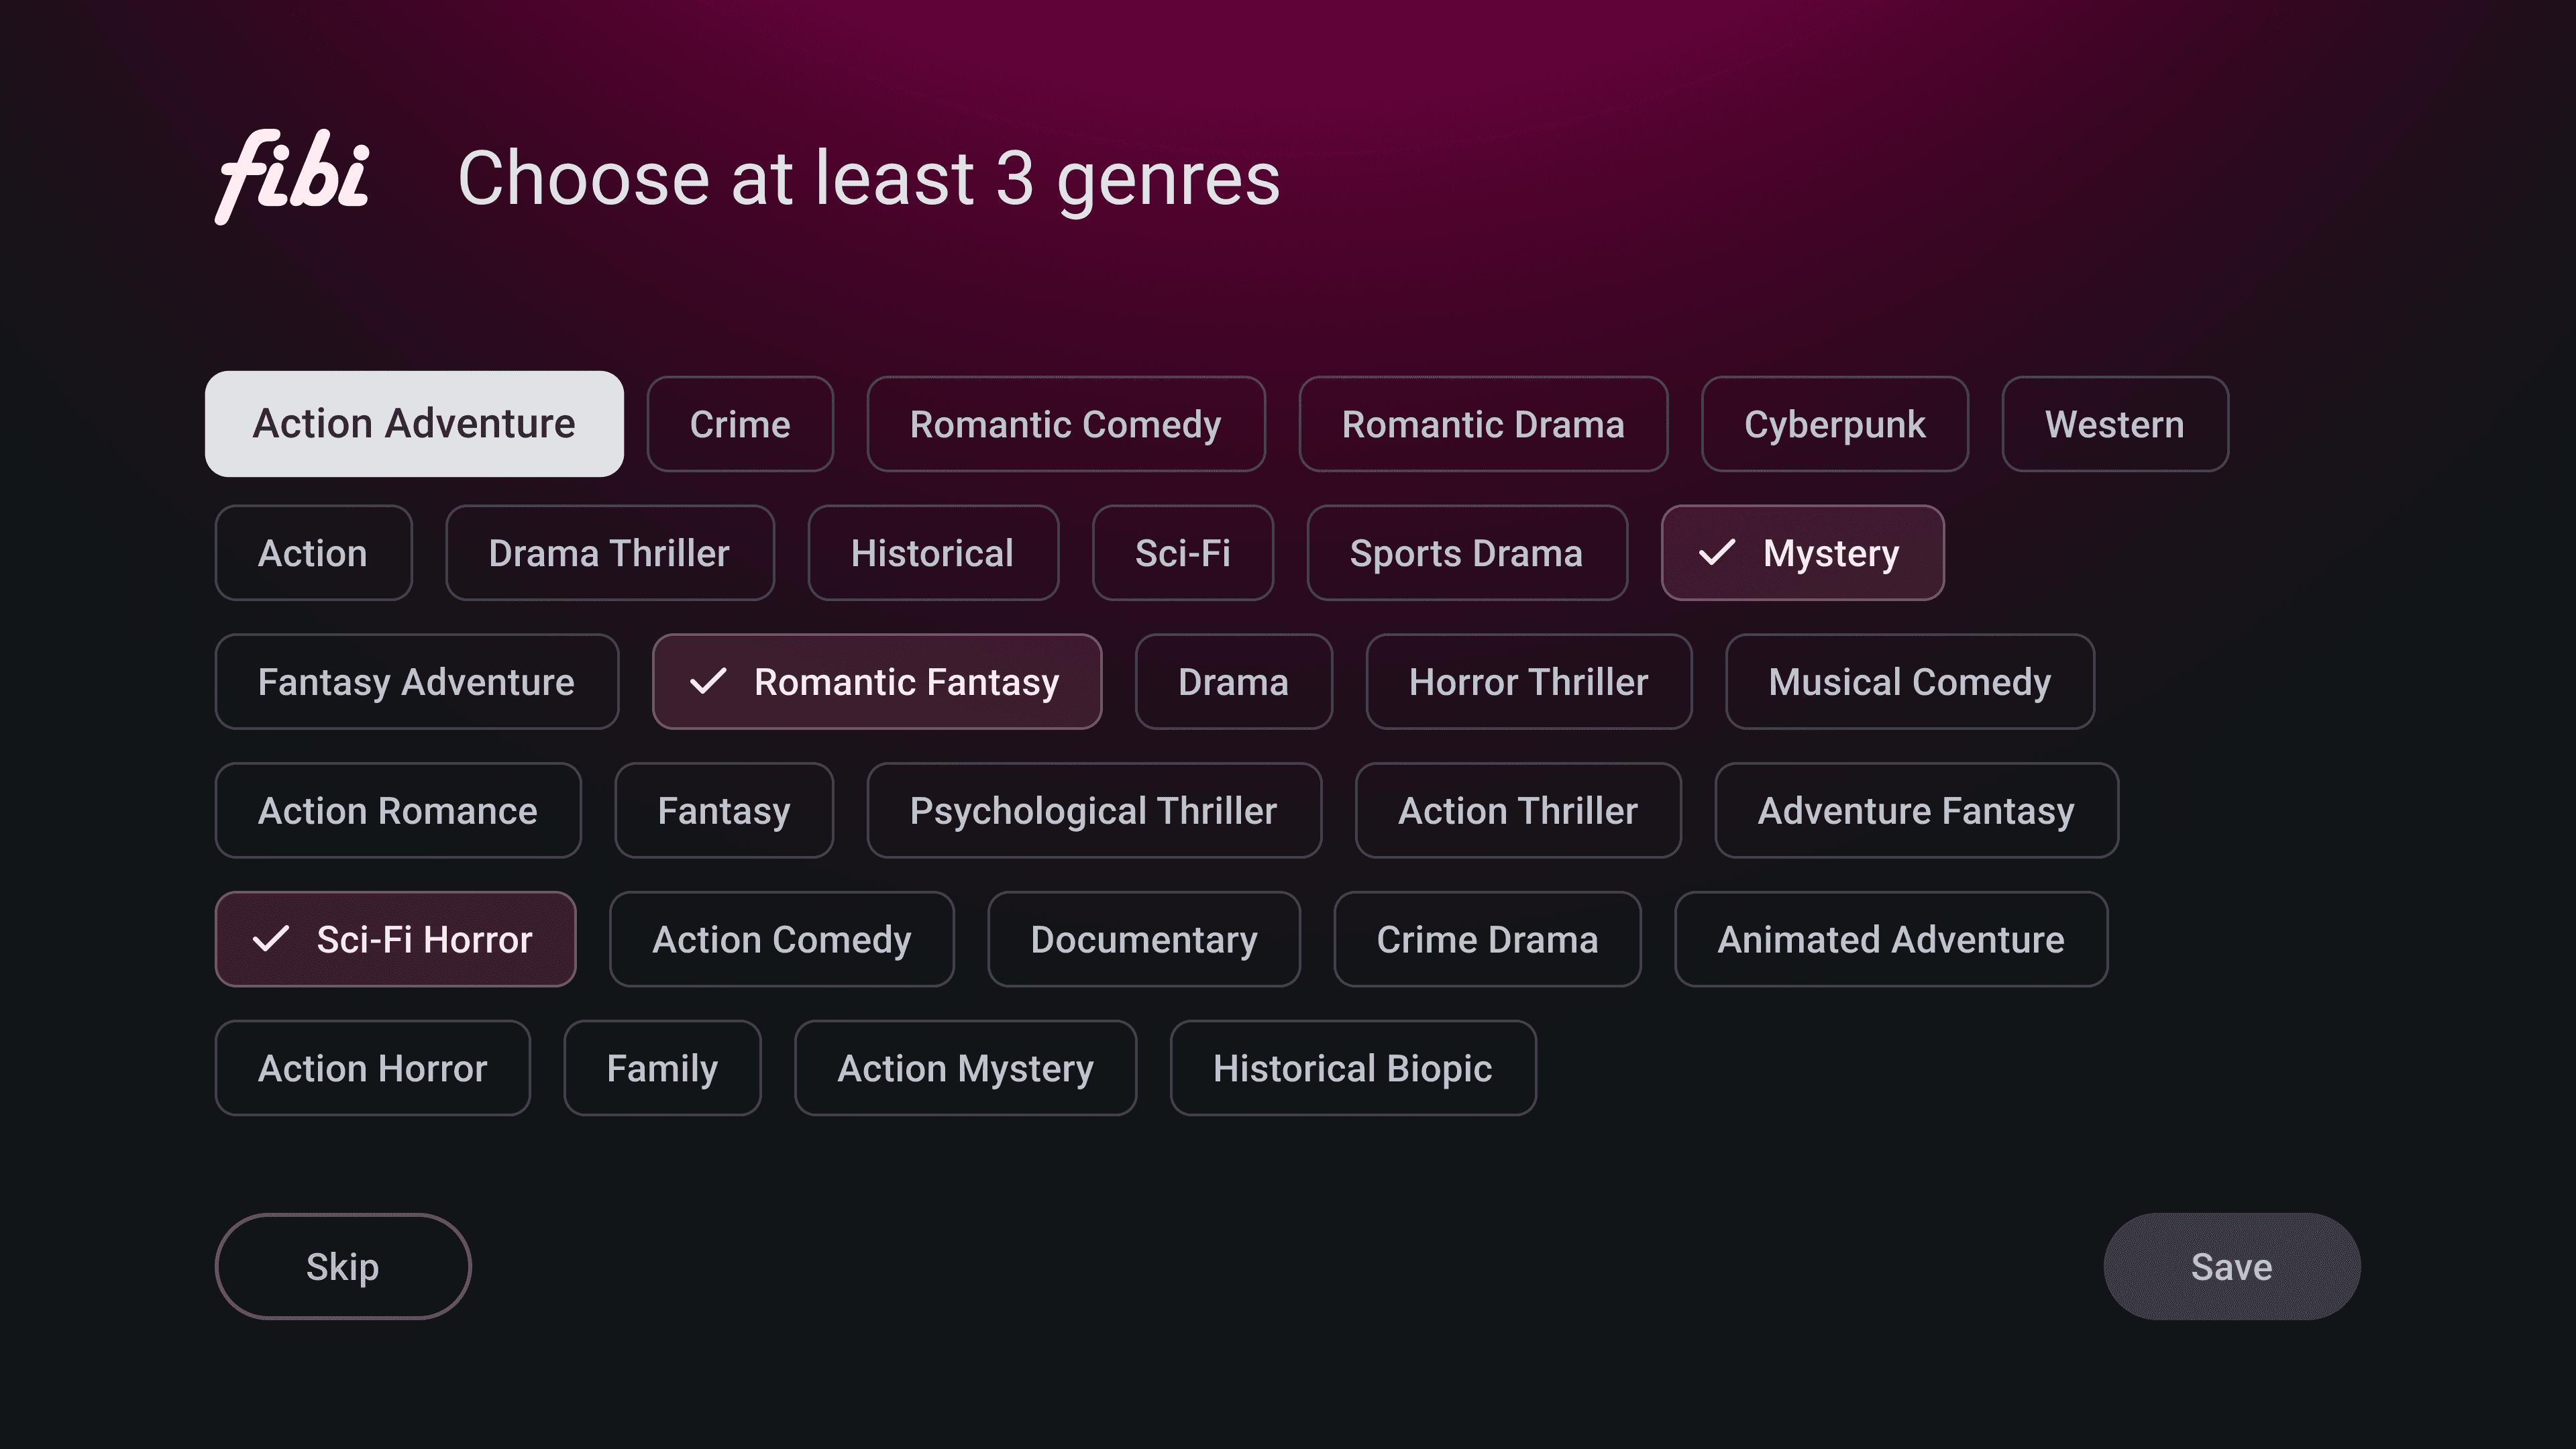Select the Psychological Thriller chip

(x=1094, y=811)
